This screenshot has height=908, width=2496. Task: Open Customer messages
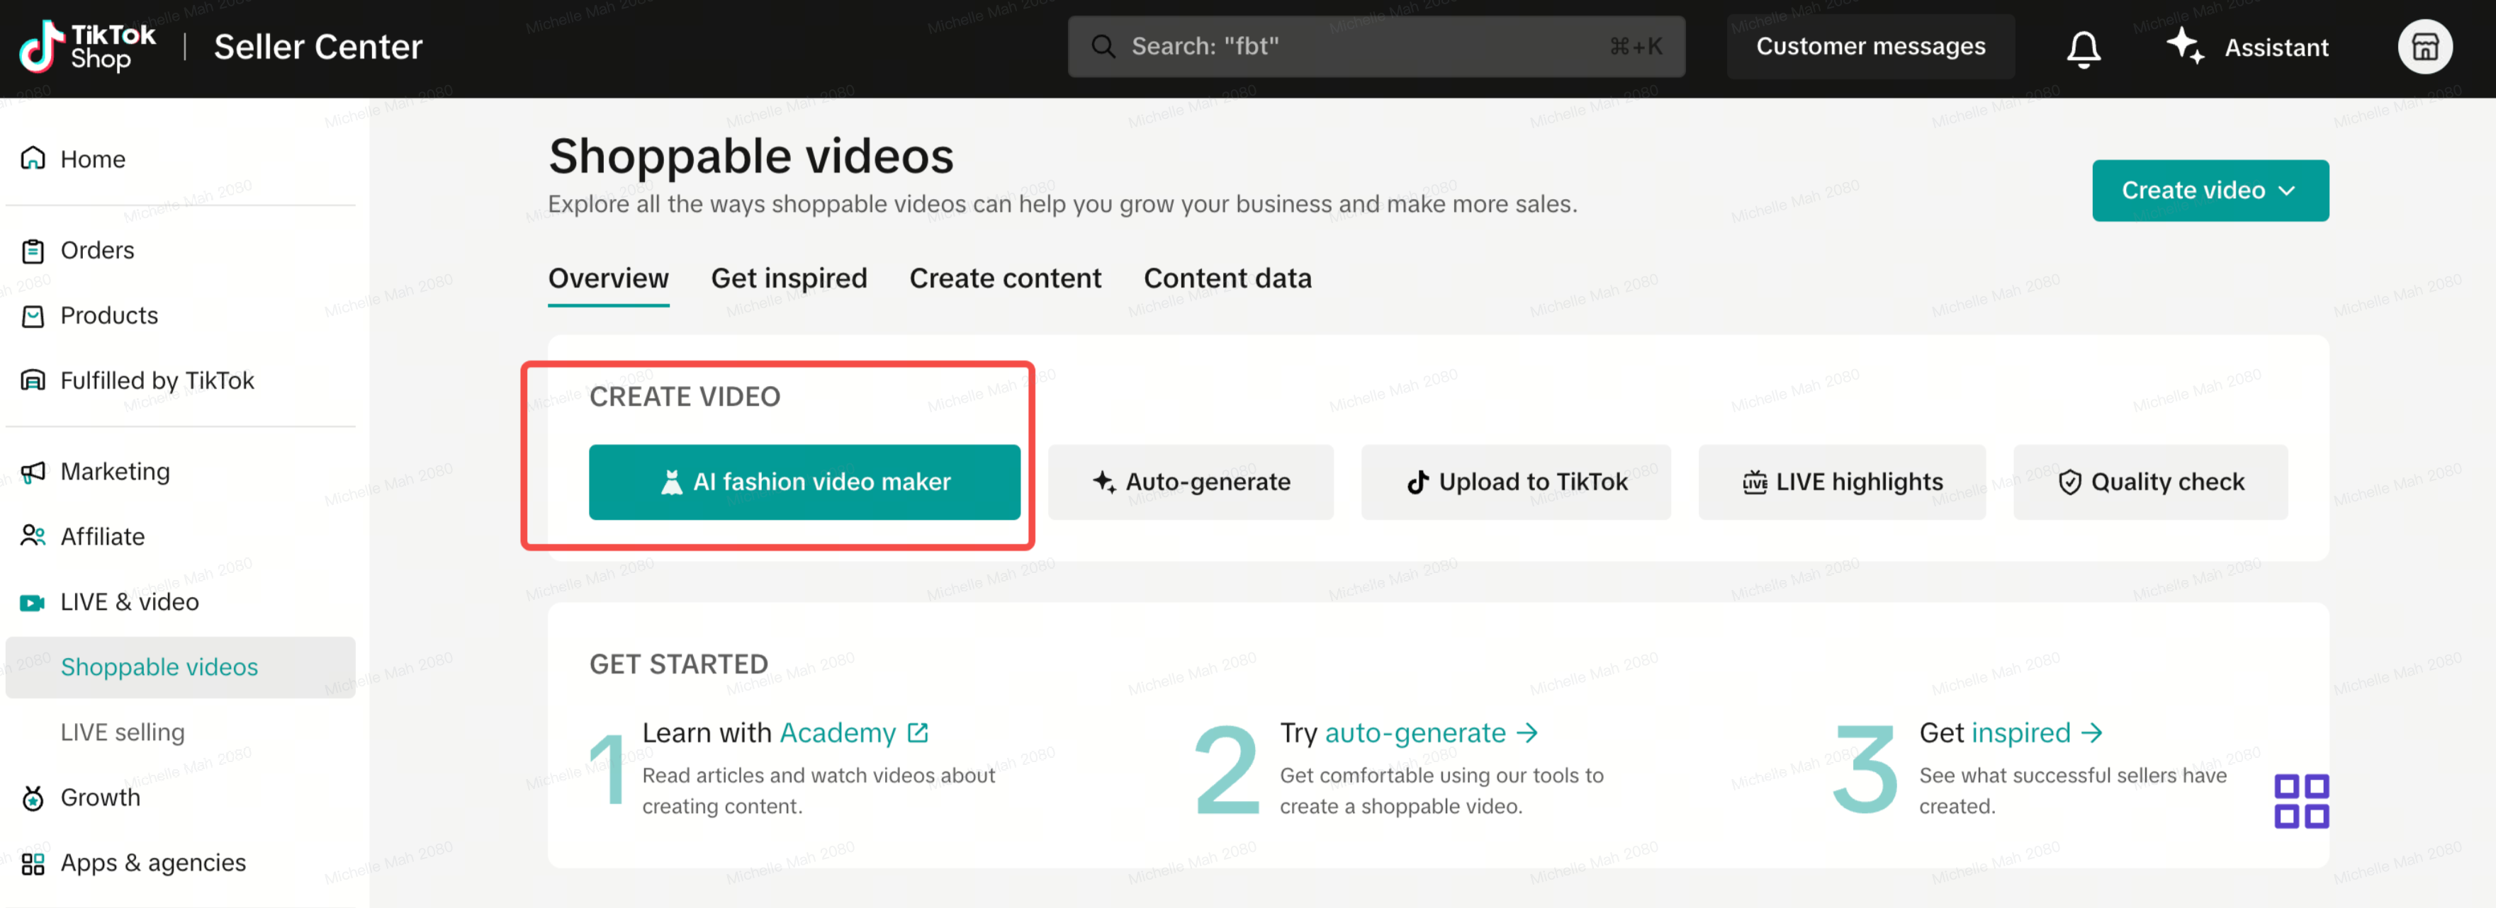tap(1870, 47)
